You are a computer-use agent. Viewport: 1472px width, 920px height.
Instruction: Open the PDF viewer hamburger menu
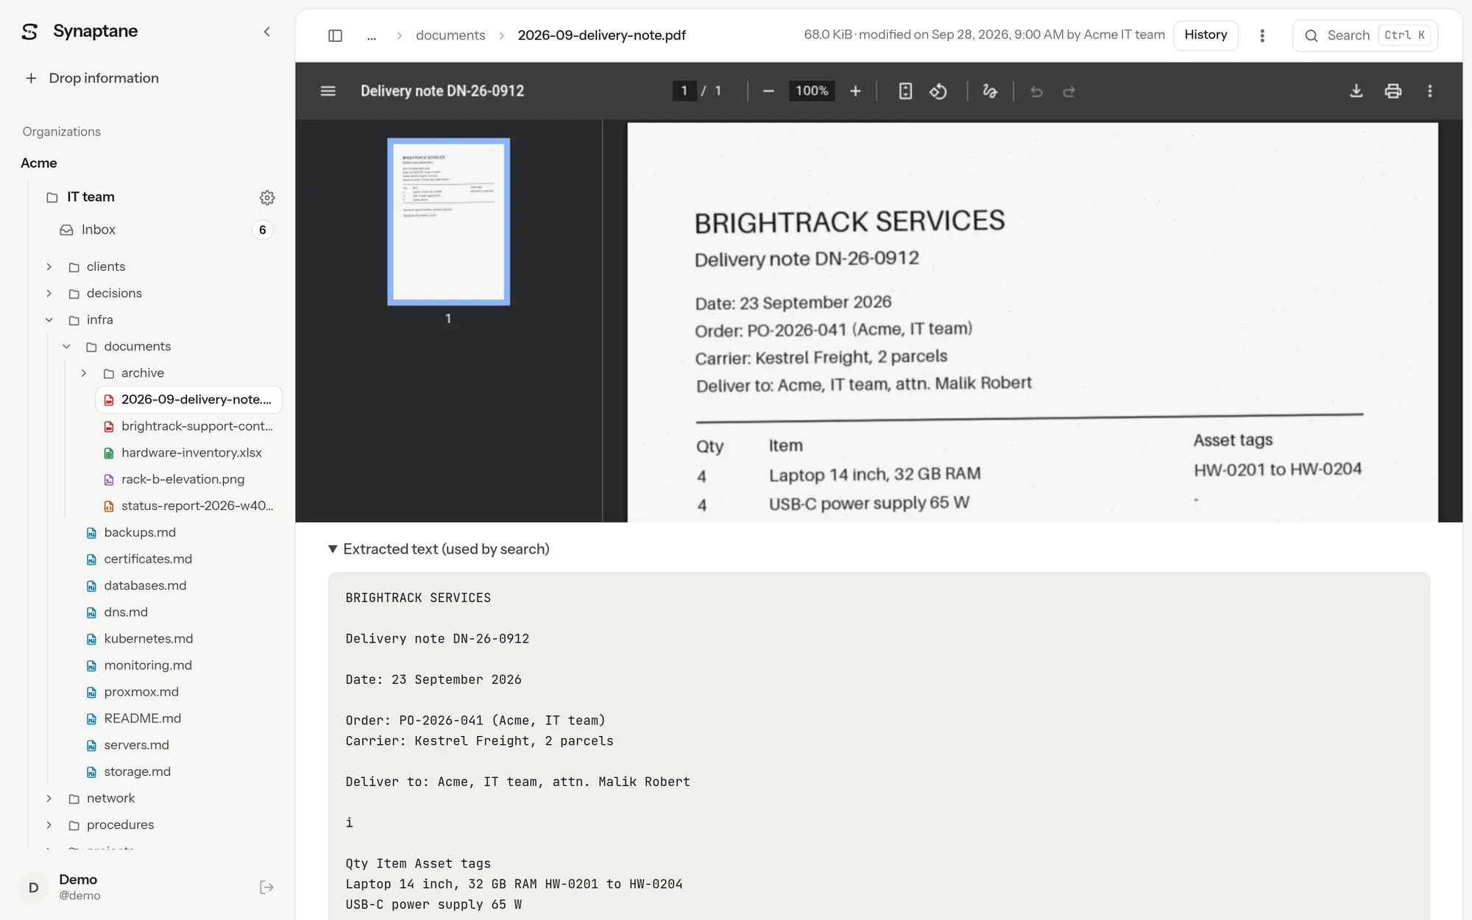click(x=328, y=91)
